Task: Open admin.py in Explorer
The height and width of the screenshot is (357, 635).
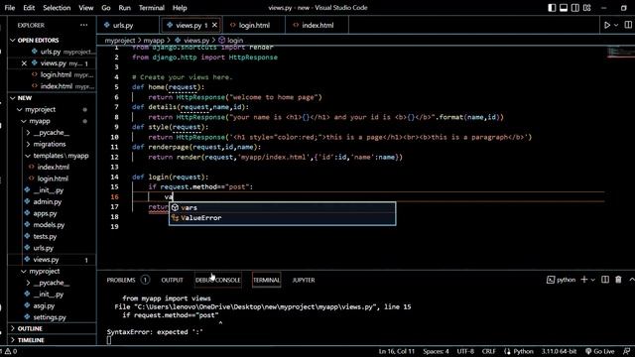Action: click(52, 202)
